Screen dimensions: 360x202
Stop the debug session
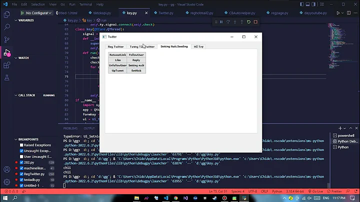click(255, 22)
